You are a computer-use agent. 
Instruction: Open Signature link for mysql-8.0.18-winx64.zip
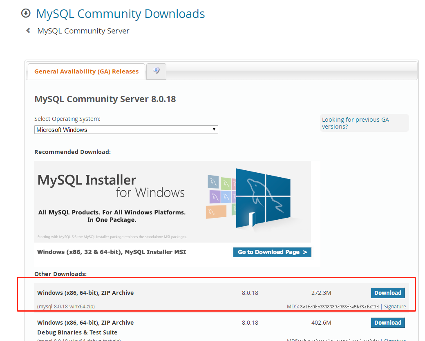coord(395,307)
